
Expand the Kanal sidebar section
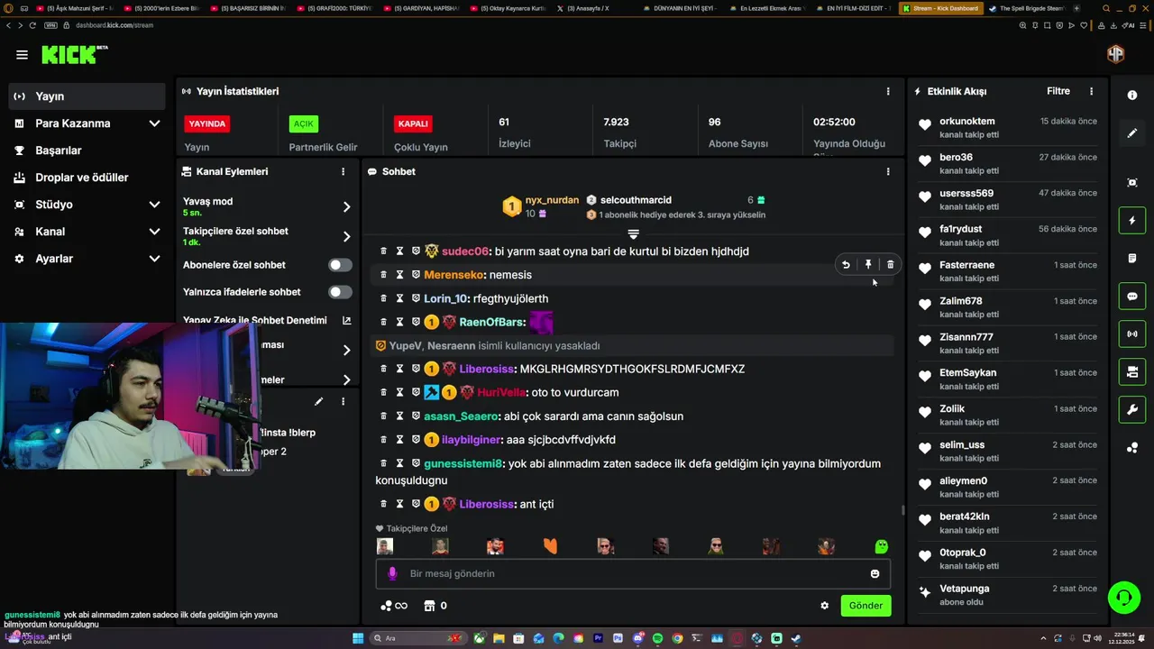154,232
